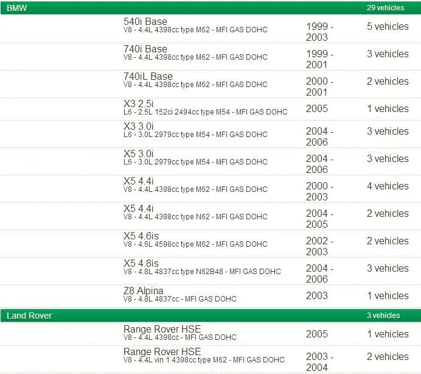Click 4 vehicles beside X5 4.4i
The height and width of the screenshot is (374, 421).
(x=388, y=186)
